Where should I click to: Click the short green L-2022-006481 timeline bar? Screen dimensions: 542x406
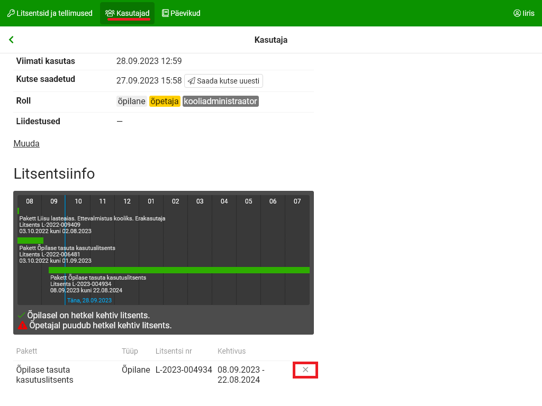click(x=30, y=241)
